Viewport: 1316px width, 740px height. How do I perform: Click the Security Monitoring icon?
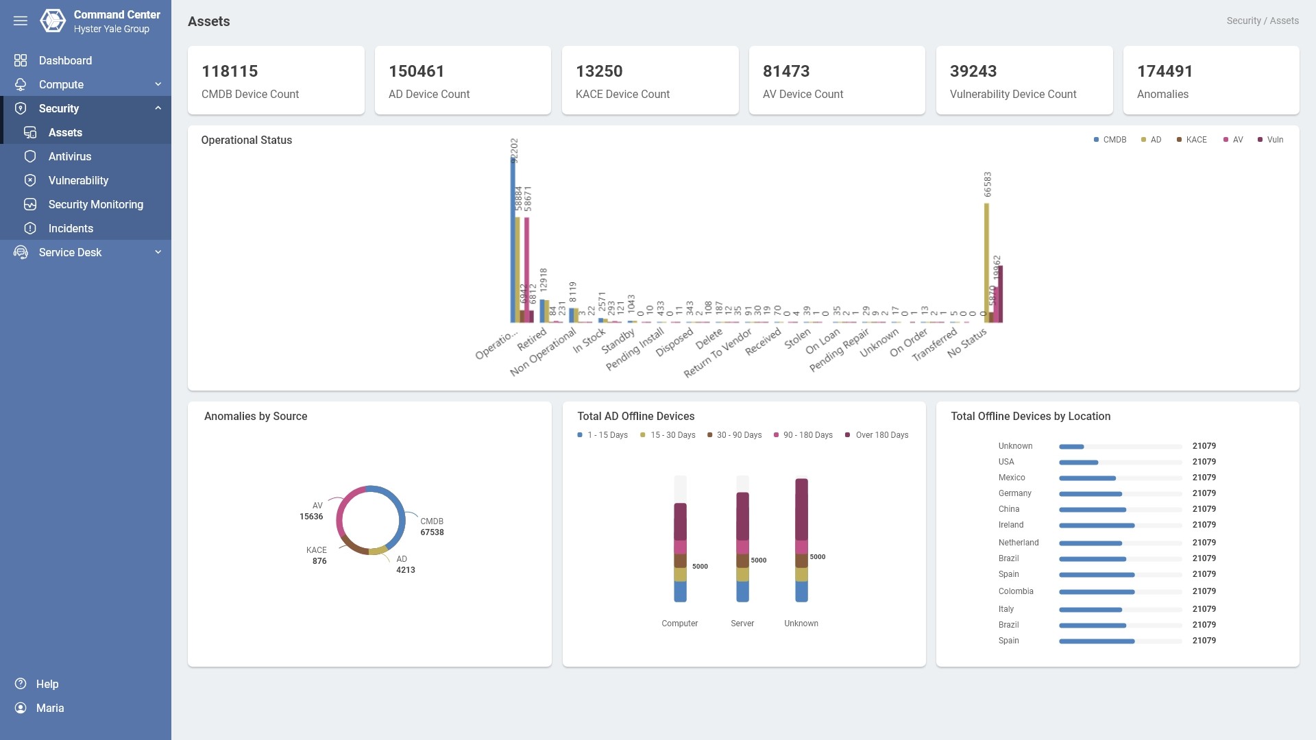tap(30, 204)
